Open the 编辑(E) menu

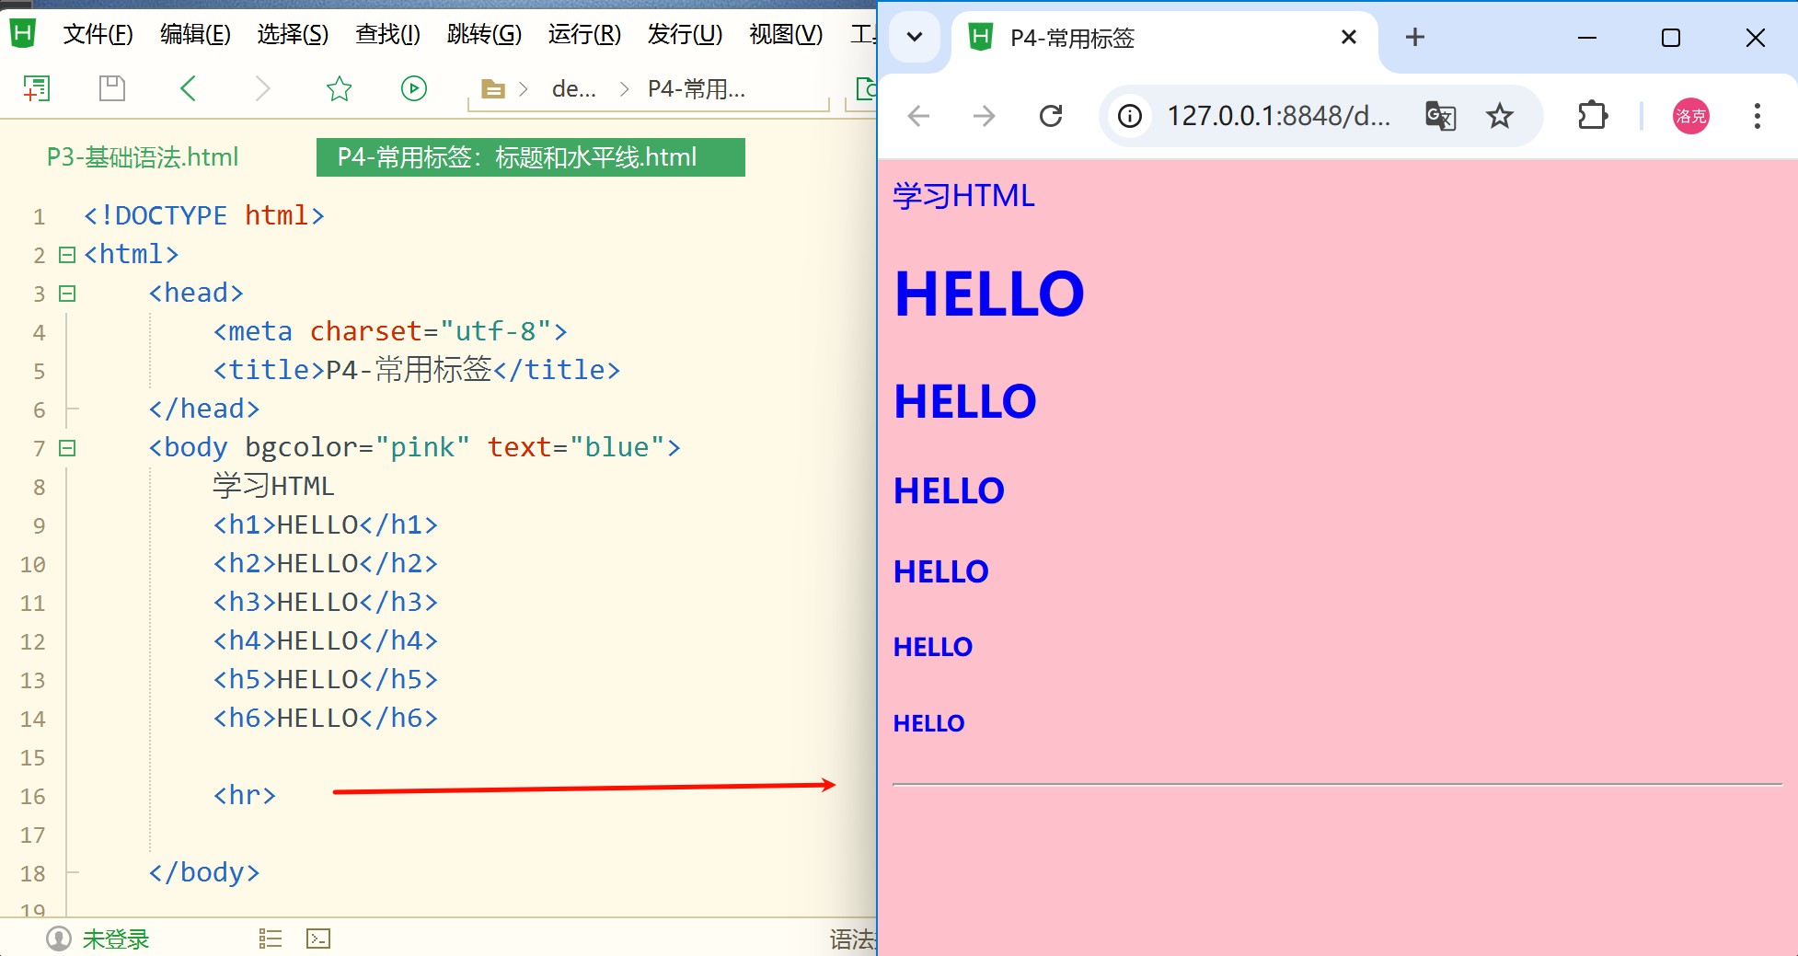click(x=195, y=35)
